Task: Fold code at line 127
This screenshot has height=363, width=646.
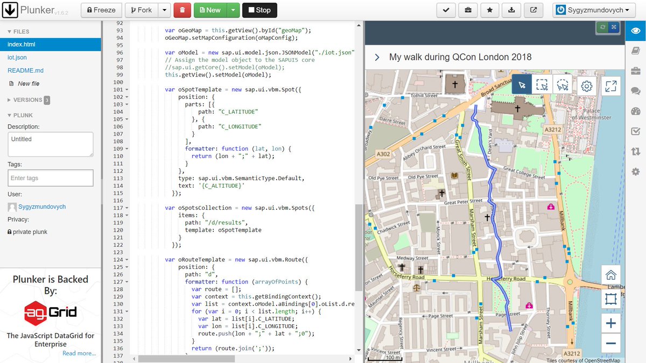Action: (127, 282)
